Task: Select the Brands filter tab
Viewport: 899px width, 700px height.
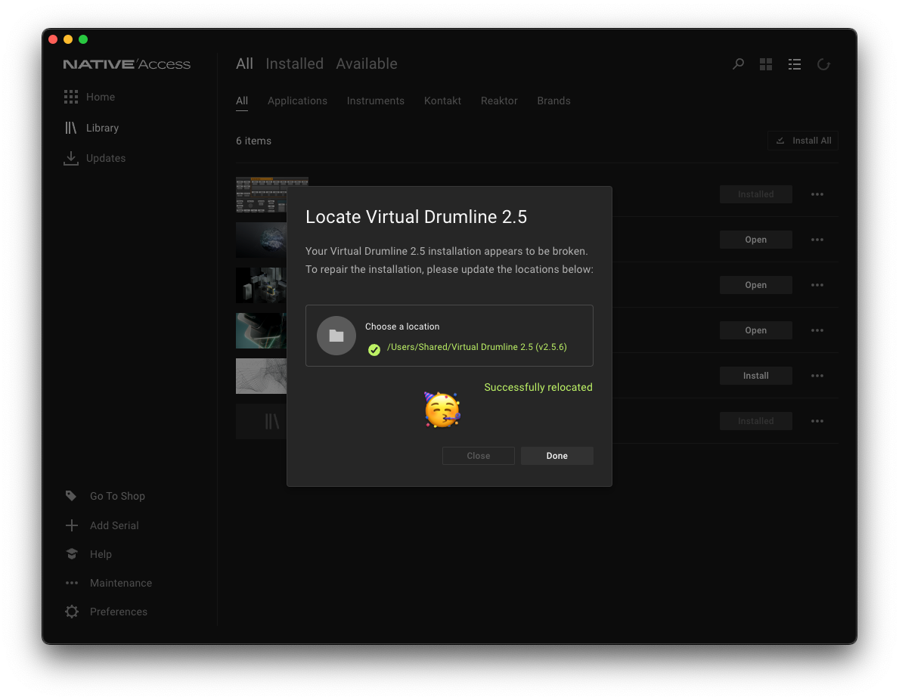Action: pyautogui.click(x=554, y=101)
